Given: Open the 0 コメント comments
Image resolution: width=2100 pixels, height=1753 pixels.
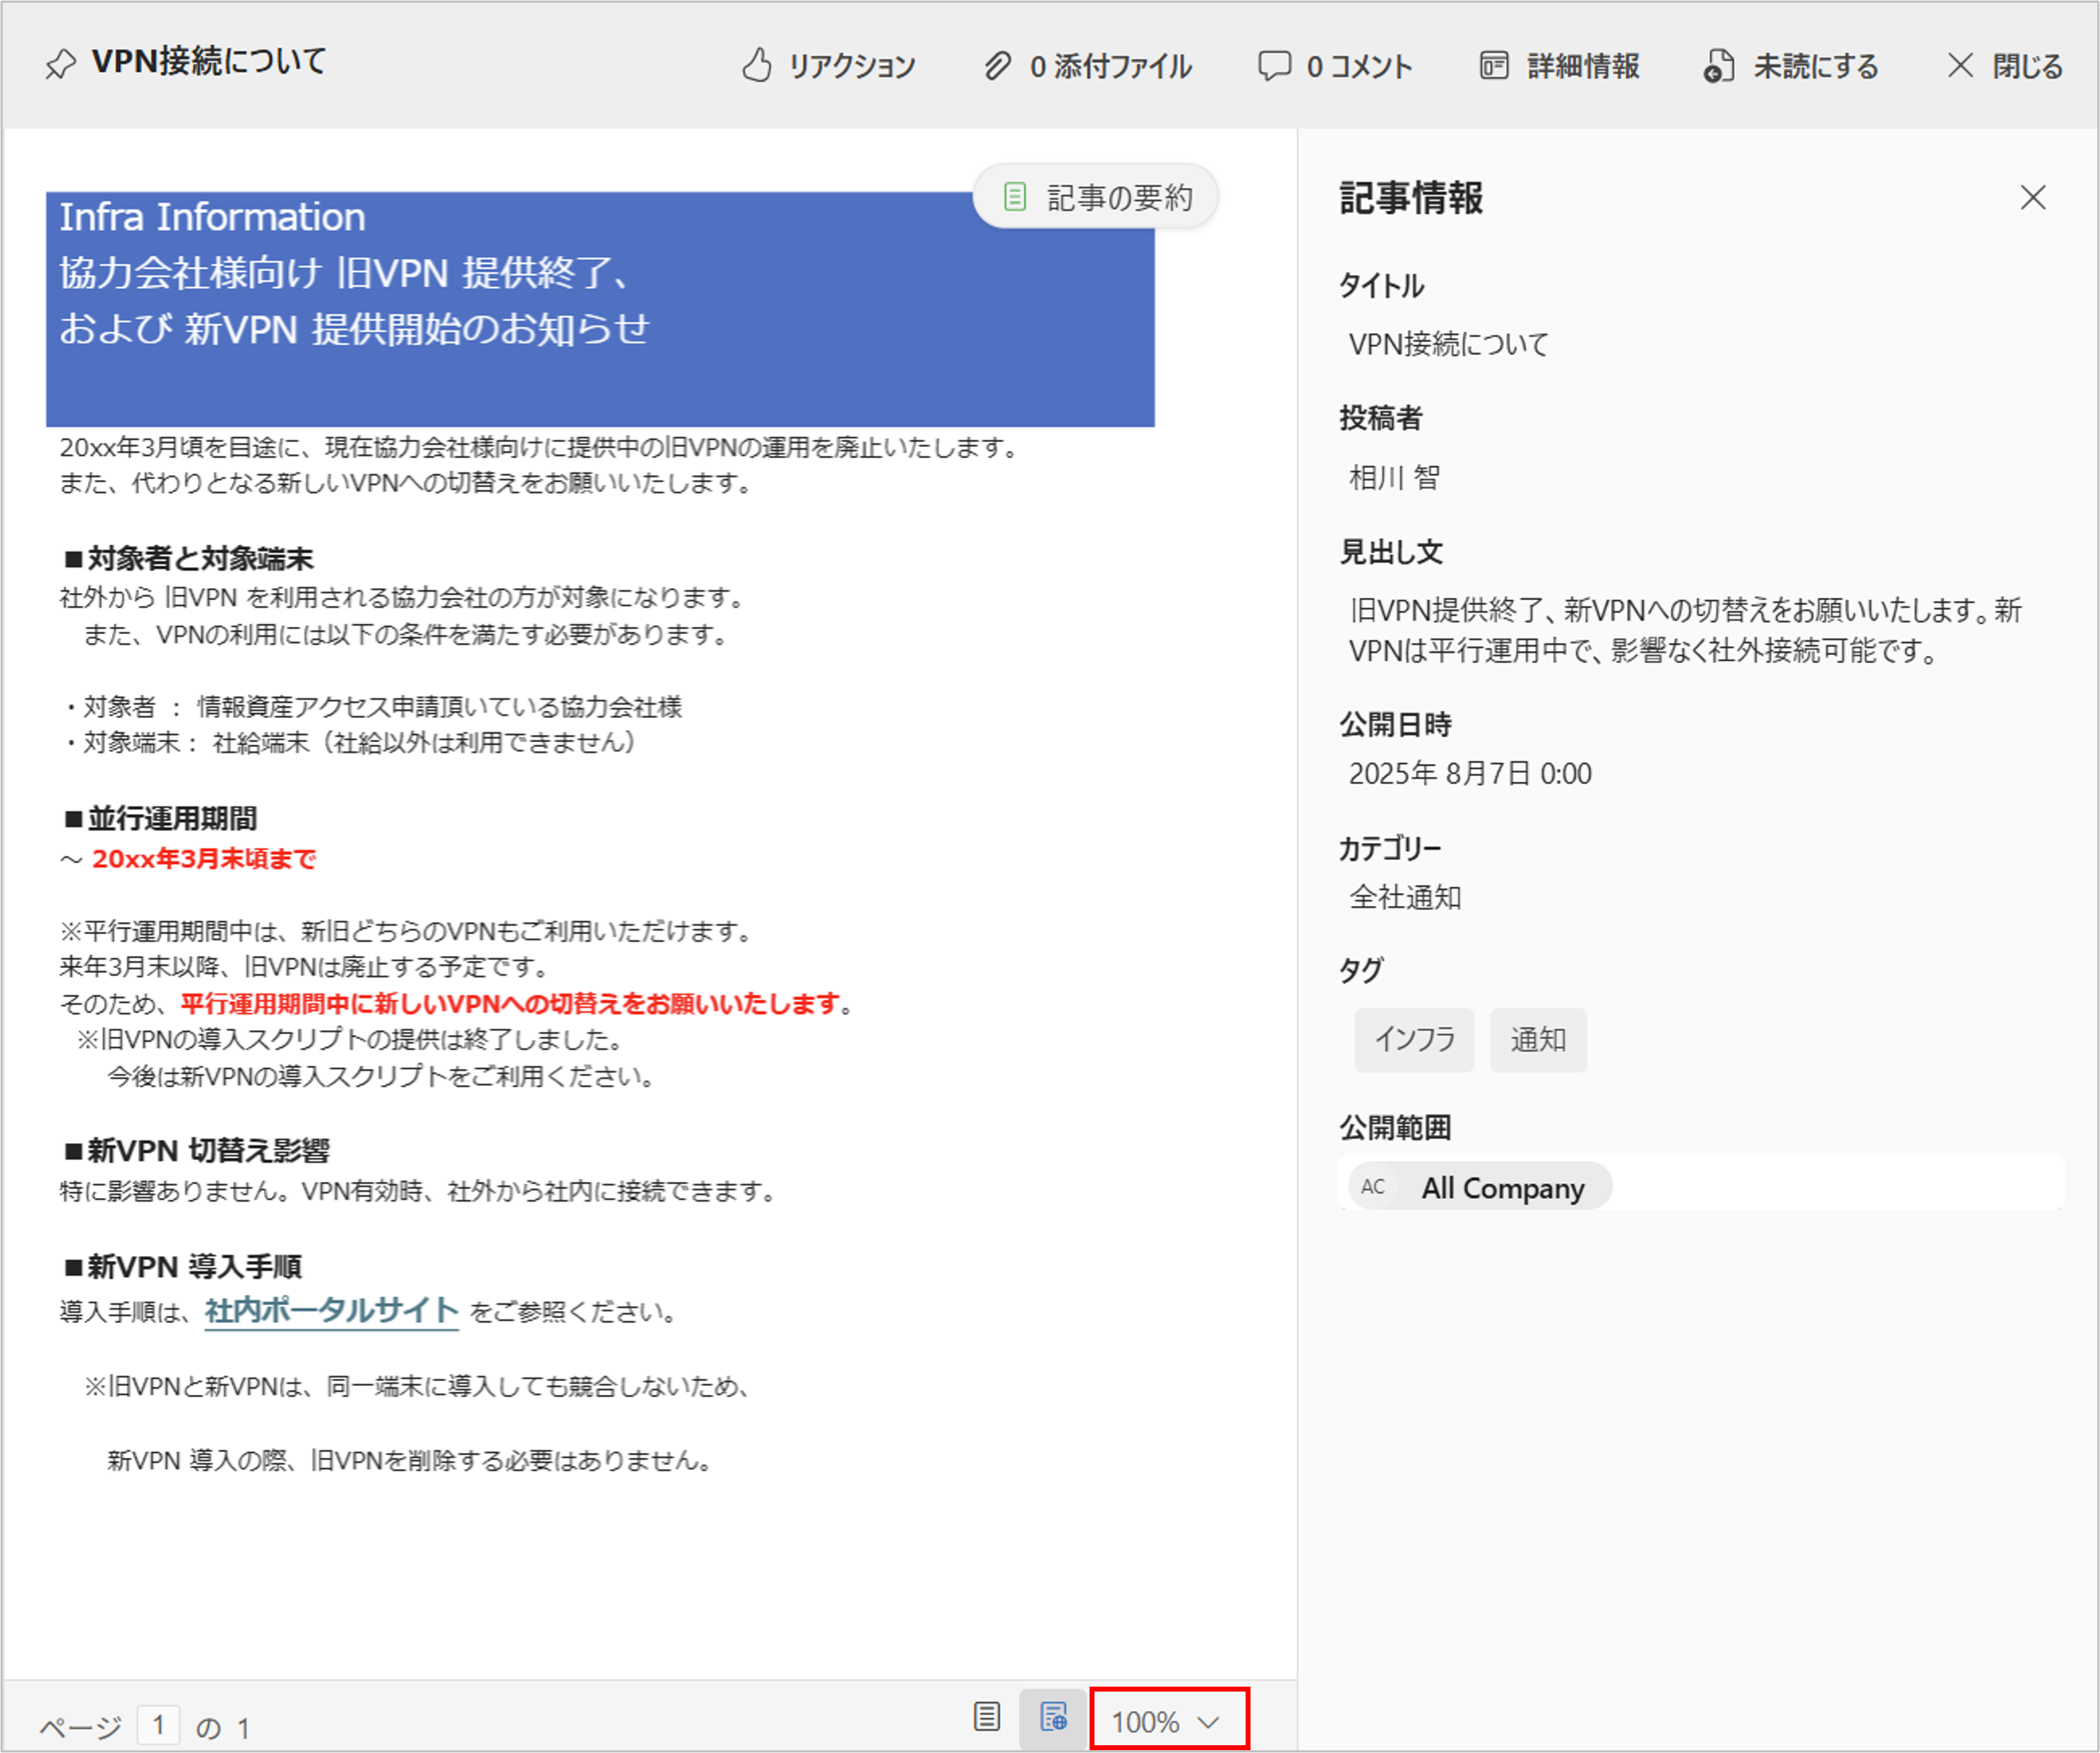Looking at the screenshot, I should 1334,66.
